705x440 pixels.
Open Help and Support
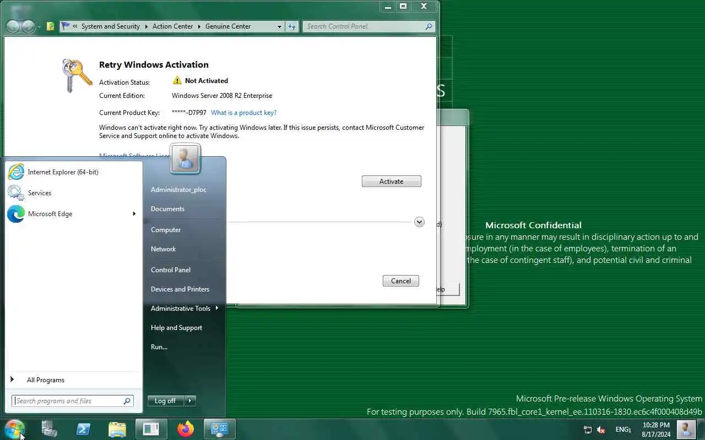(x=176, y=327)
